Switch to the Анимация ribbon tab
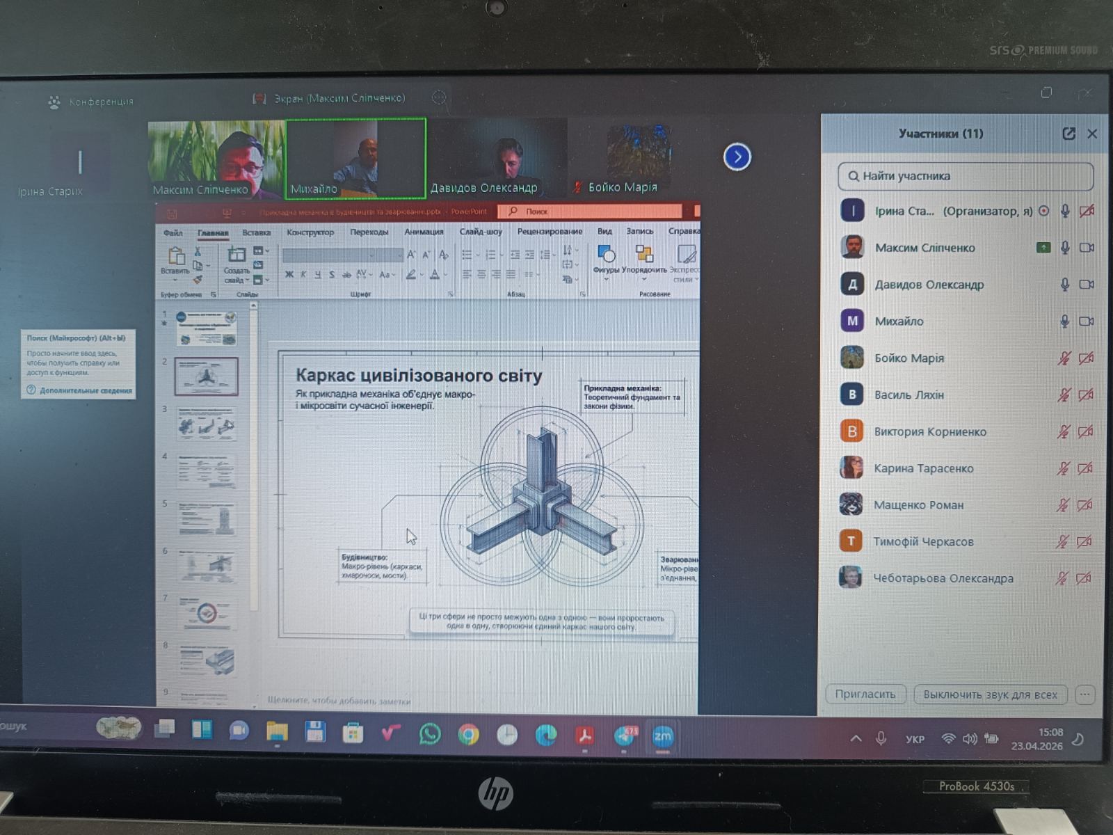Viewport: 1113px width, 835px height. pyautogui.click(x=424, y=232)
